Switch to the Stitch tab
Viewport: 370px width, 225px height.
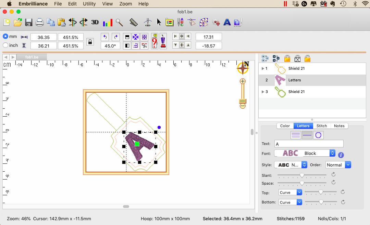coord(321,126)
